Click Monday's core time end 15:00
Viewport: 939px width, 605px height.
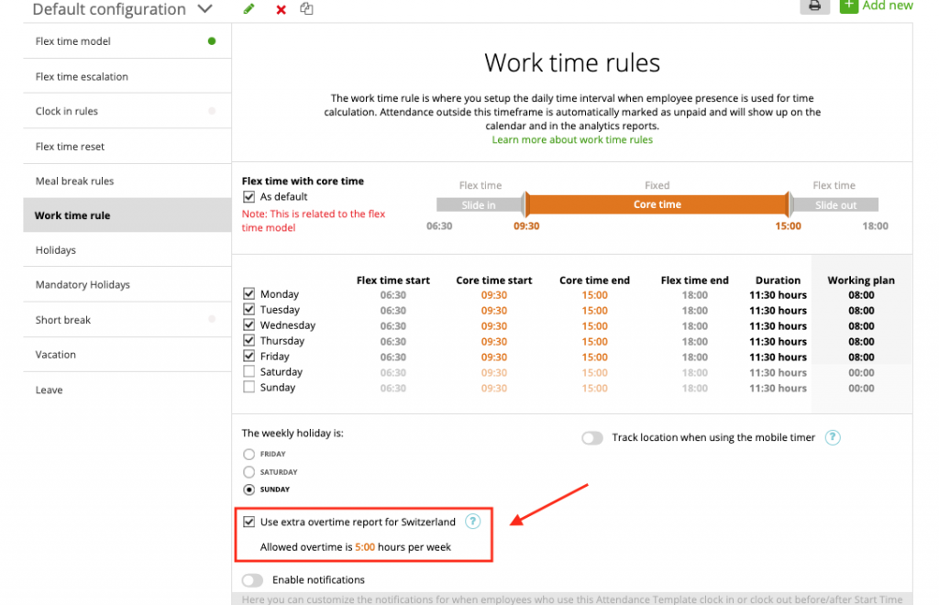[594, 295]
